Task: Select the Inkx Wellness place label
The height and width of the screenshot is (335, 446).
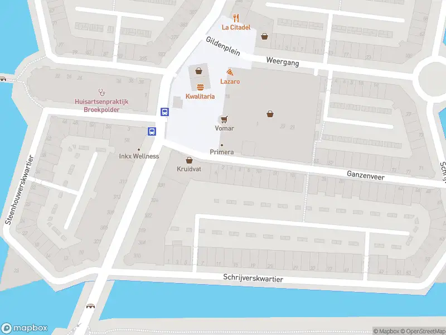Action: pos(139,156)
